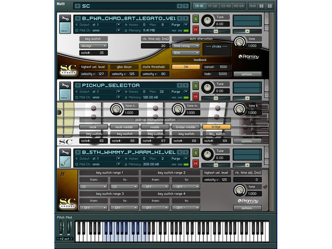Image resolution: width=332 pixels, height=249 pixels.
Task: Select the 'neck' pickup position button
Action: 93,127
